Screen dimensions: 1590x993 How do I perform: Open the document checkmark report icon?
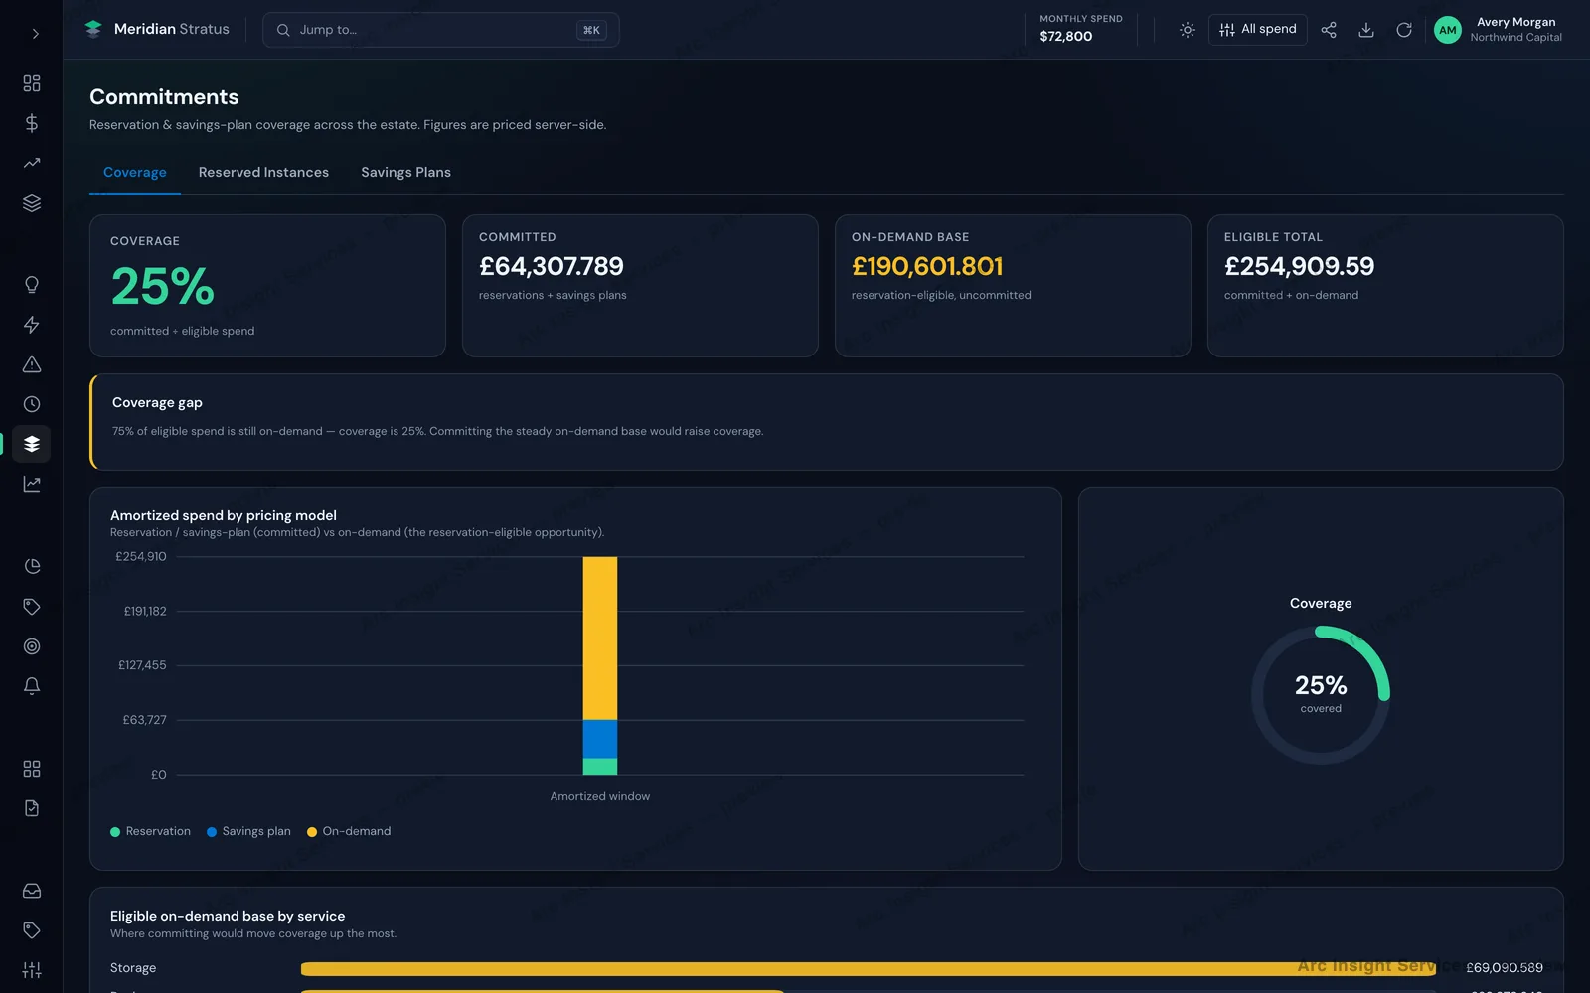click(32, 808)
